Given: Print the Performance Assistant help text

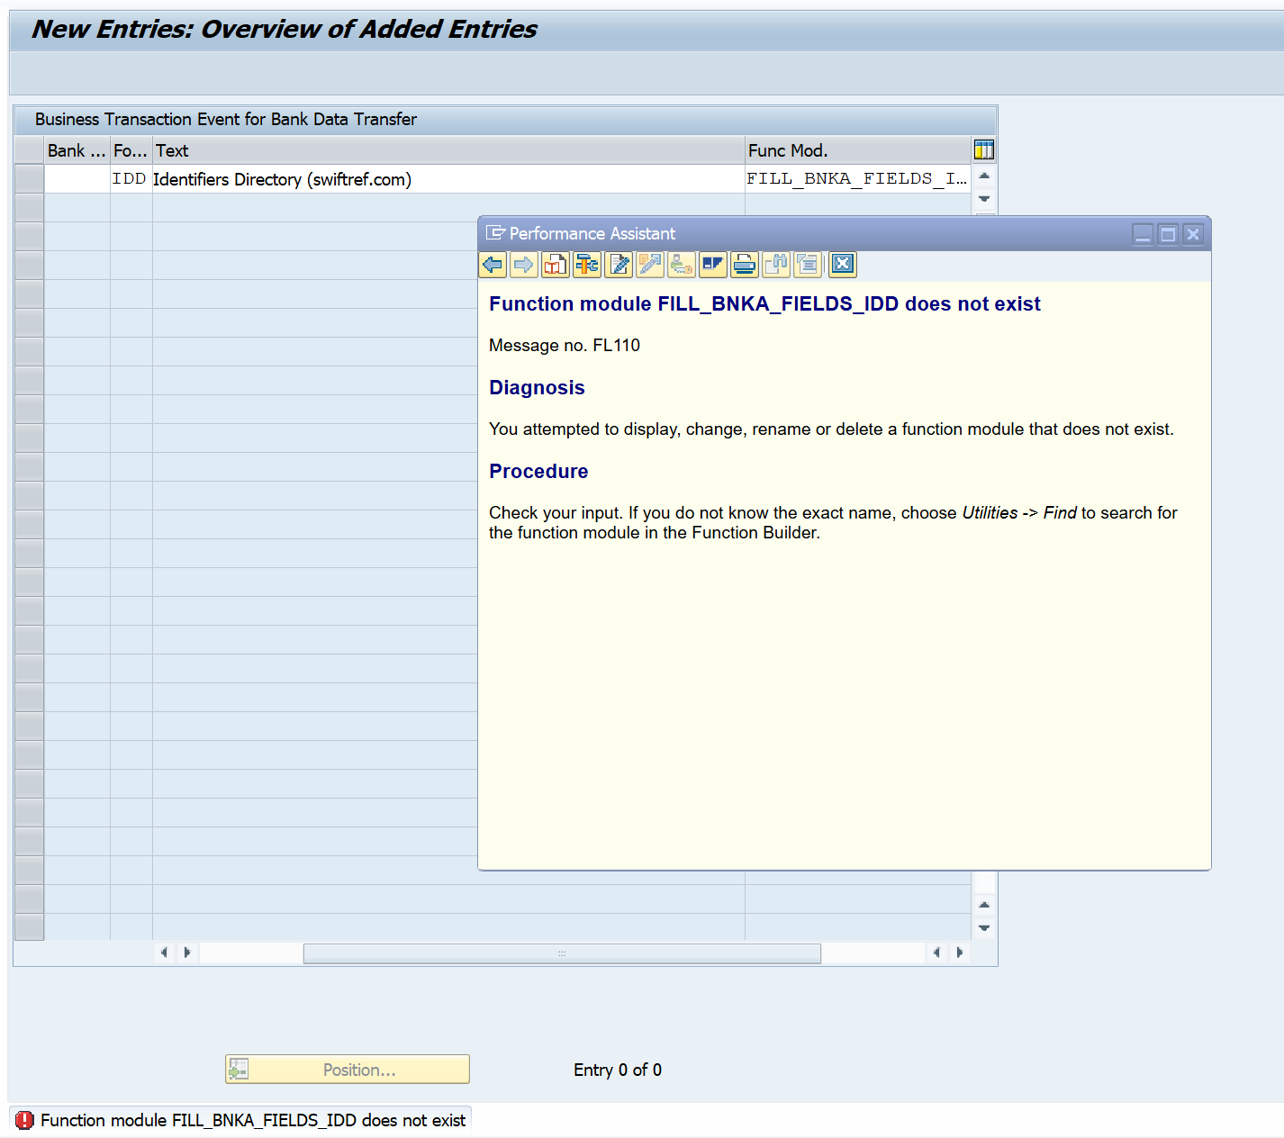Looking at the screenshot, I should click(745, 264).
